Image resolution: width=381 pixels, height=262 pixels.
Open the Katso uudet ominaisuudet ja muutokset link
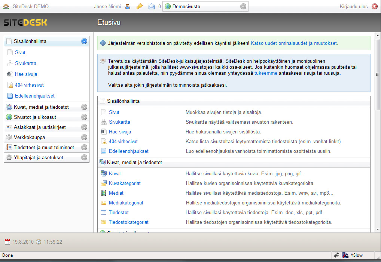coord(294,43)
